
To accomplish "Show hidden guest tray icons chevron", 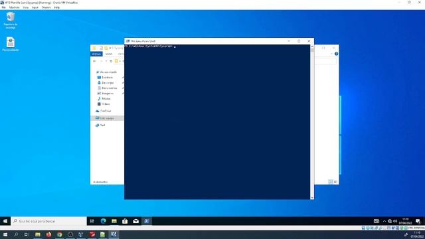I will coord(384,221).
